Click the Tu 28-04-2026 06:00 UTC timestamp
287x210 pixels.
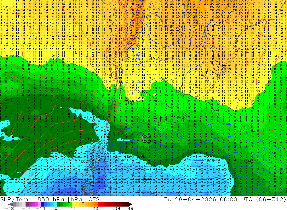tap(208, 199)
